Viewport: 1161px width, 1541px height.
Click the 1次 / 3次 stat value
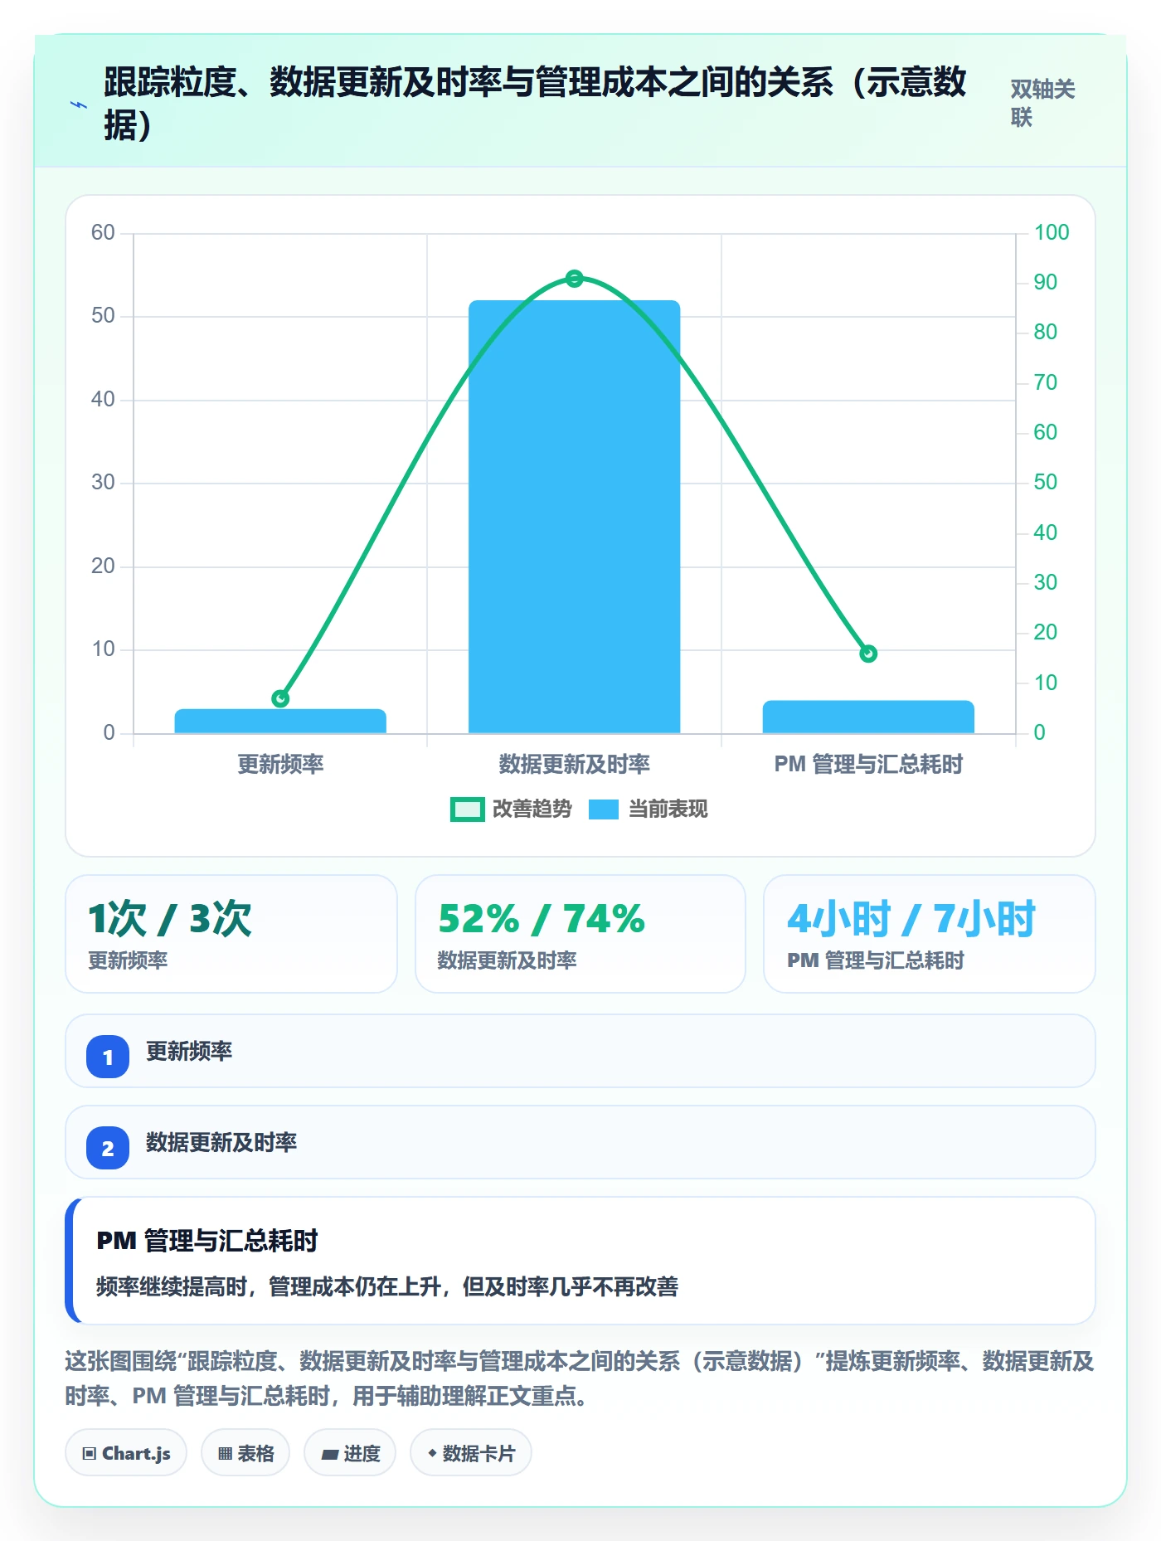coord(170,918)
